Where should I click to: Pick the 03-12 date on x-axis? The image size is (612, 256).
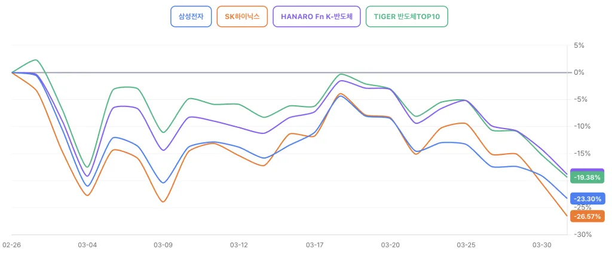pos(239,245)
